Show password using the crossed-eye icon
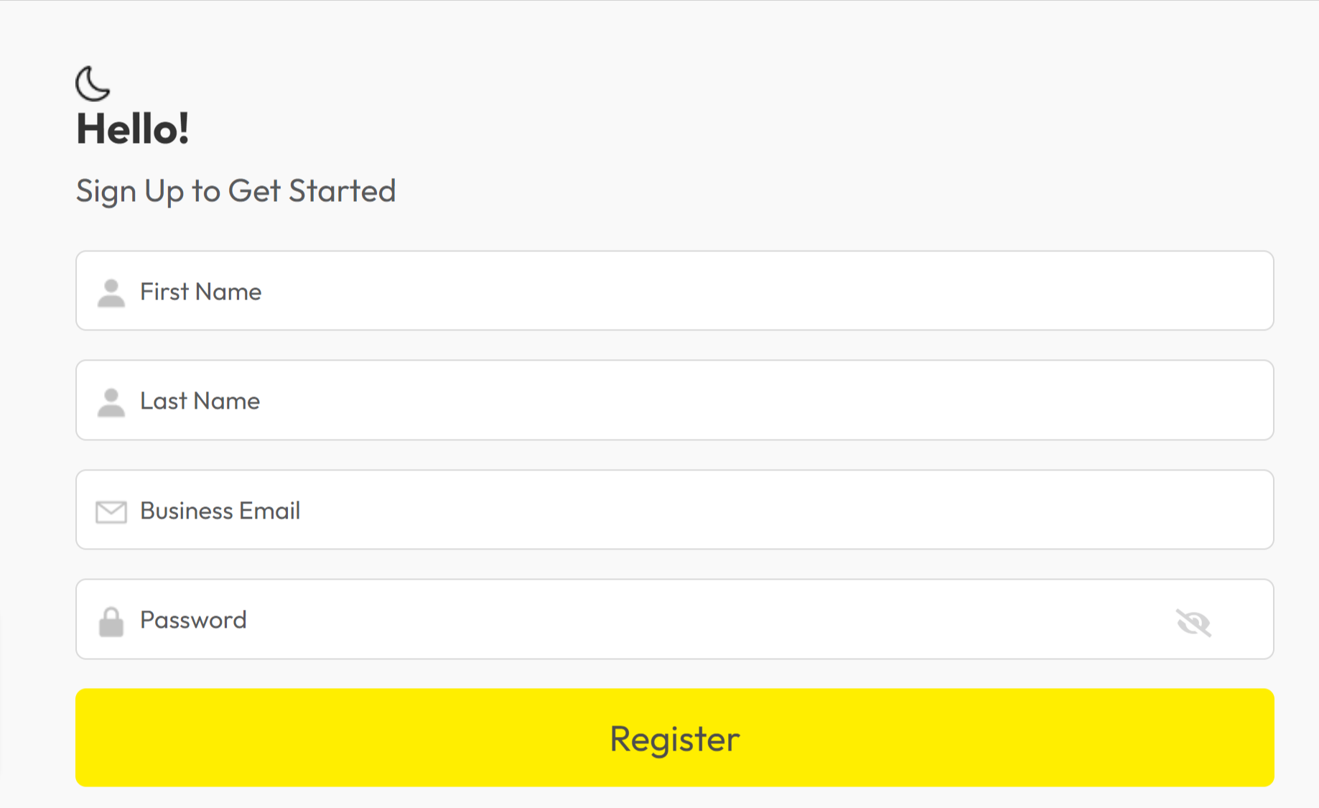Image resolution: width=1319 pixels, height=808 pixels. (x=1193, y=622)
